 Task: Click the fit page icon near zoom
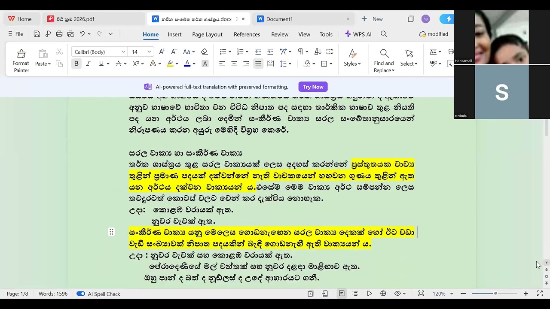421,294
